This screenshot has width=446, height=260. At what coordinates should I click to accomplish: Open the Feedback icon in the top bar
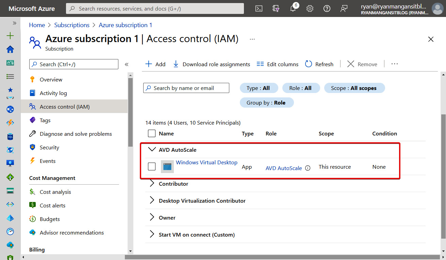click(344, 8)
